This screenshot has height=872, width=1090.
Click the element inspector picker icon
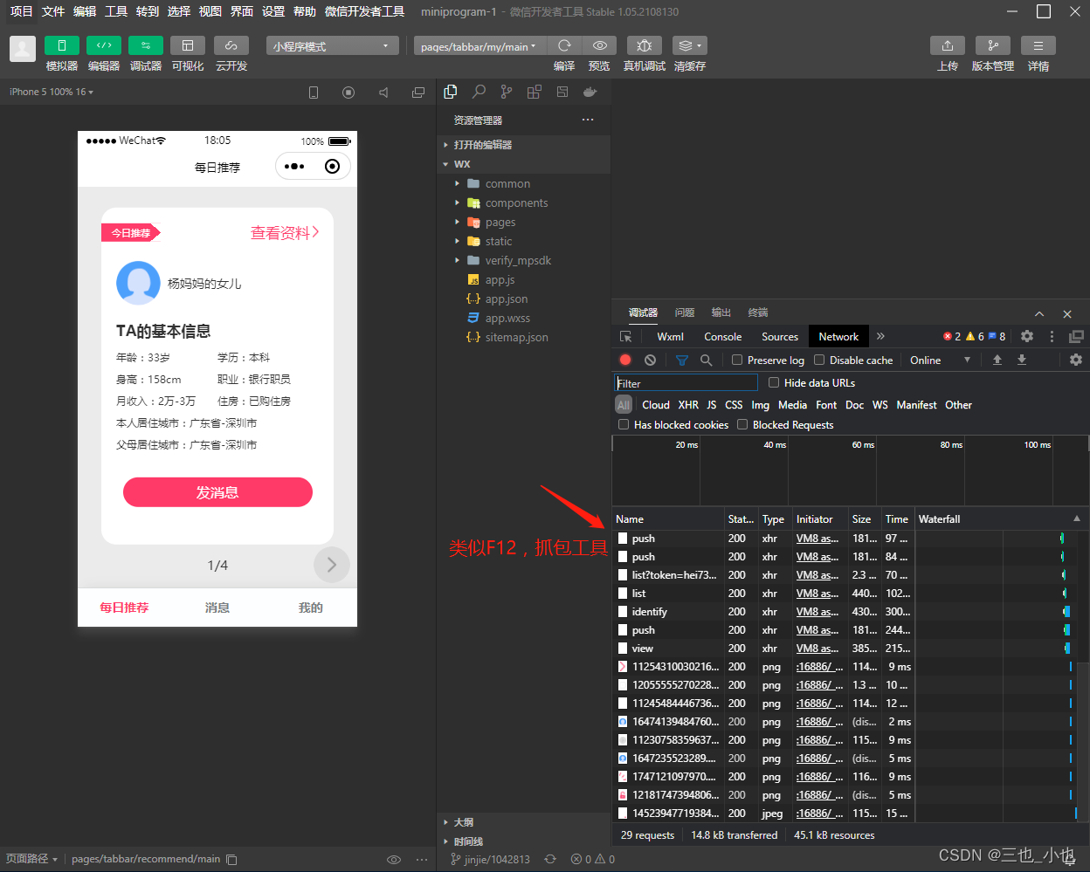(x=626, y=336)
